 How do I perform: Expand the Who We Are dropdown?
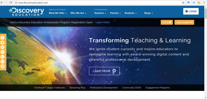[x=78, y=13]
